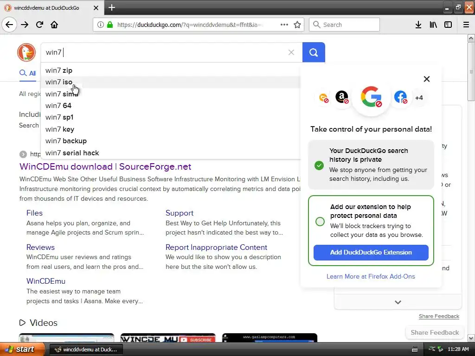Open the page actions three-dot menu
The height and width of the screenshot is (356, 475).
click(284, 25)
